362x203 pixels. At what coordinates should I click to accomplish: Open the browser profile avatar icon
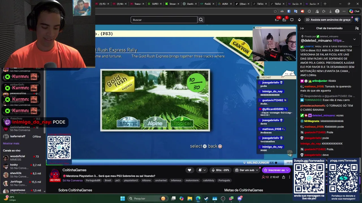pos(337,11)
